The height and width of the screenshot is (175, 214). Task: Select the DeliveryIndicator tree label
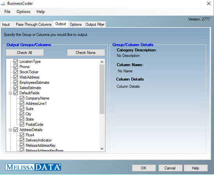[x=39, y=140]
